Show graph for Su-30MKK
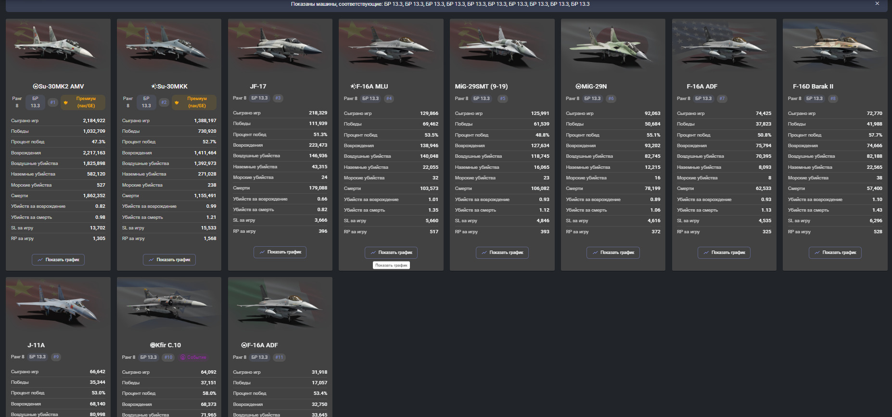 click(x=169, y=260)
